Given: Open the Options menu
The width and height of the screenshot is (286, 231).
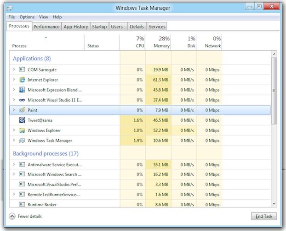Looking at the screenshot, I should click(27, 17).
